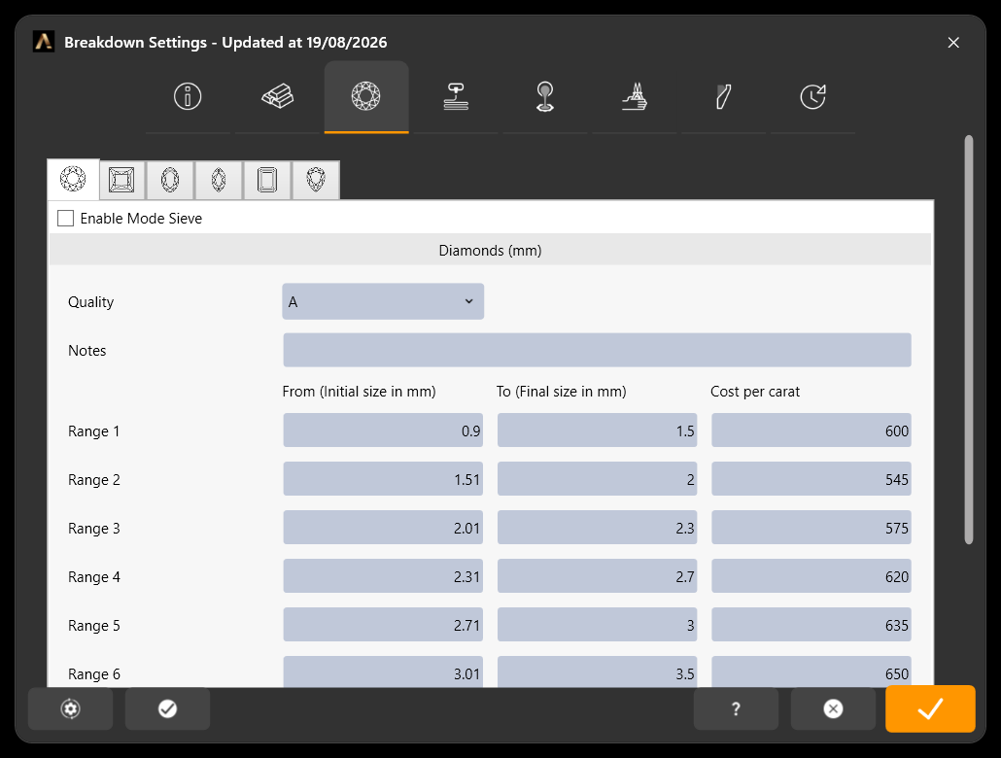Edit Range 4 From value 2.31
Image resolution: width=1001 pixels, height=758 pixels.
(x=383, y=576)
